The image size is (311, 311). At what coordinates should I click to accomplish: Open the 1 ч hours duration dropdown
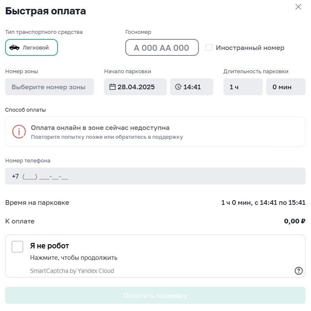243,87
